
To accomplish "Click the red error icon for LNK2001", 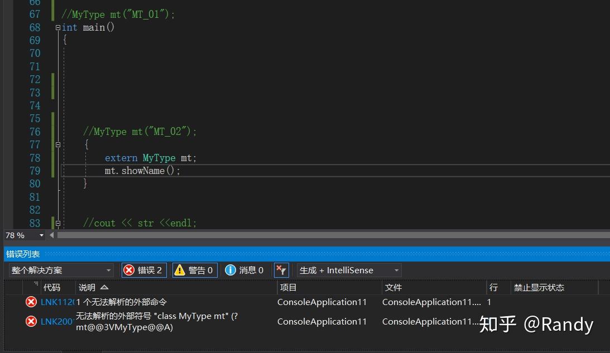I will pyautogui.click(x=31, y=322).
